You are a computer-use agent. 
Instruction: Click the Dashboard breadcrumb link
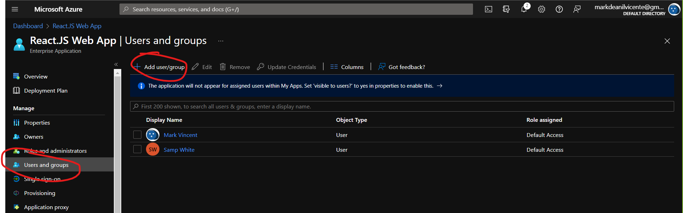(28, 26)
